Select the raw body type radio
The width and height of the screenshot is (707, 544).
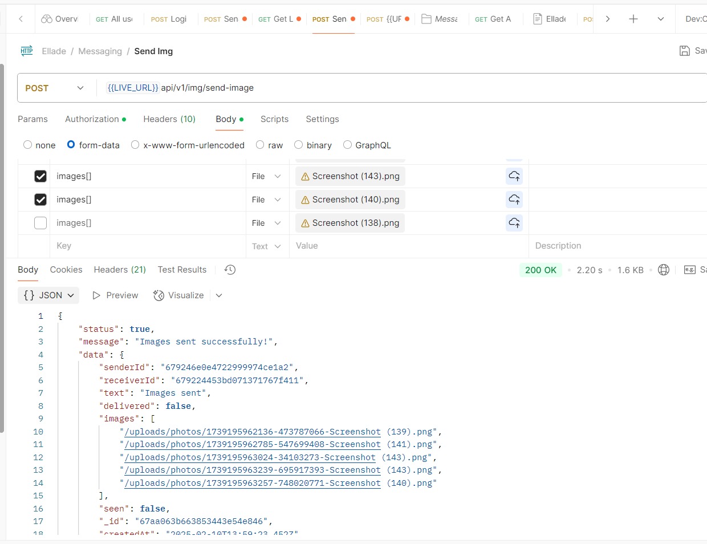point(260,145)
